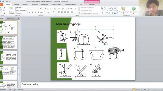The height and width of the screenshot is (91, 163).
Task: Switch to the Показ слайдов tab
Action: point(57,5)
